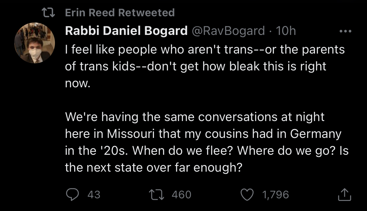
Task: Open the three-dot more options menu
Action: (345, 31)
